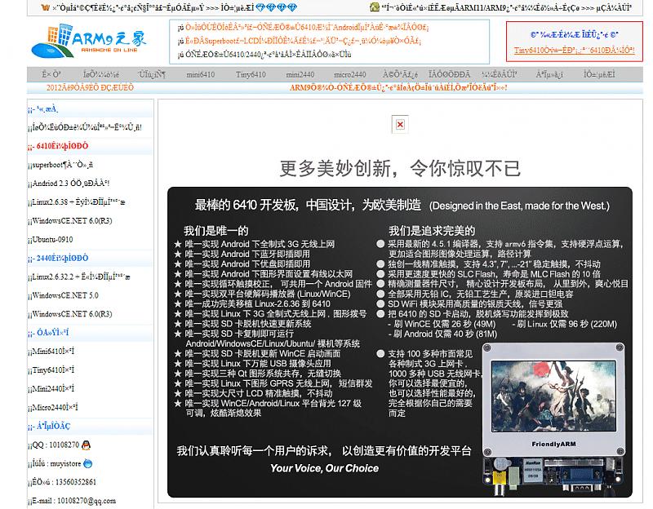This screenshot has height=509, width=653.
Task: Click the muyistore contact name
Action: (65, 463)
